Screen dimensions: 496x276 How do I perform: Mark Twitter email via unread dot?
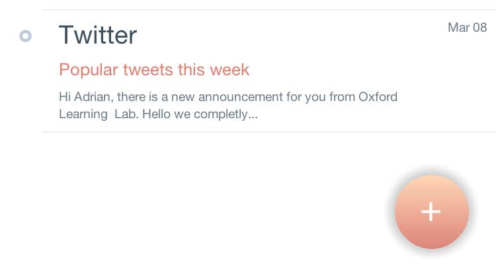click(26, 36)
